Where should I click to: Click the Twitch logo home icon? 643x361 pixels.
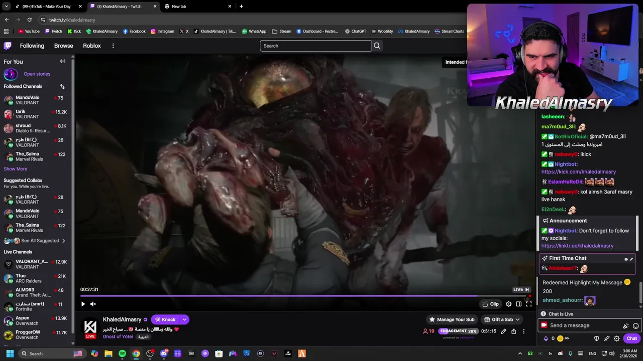pos(8,46)
